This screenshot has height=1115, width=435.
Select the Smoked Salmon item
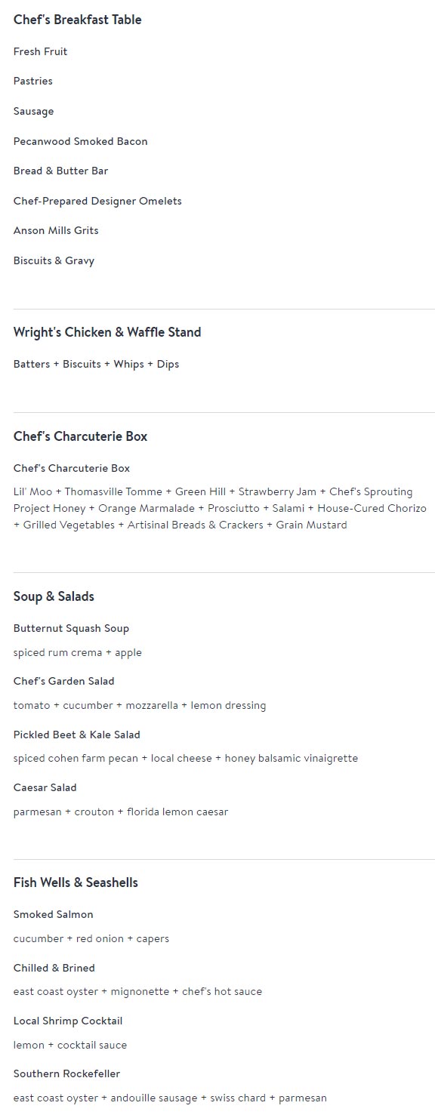[x=53, y=914]
